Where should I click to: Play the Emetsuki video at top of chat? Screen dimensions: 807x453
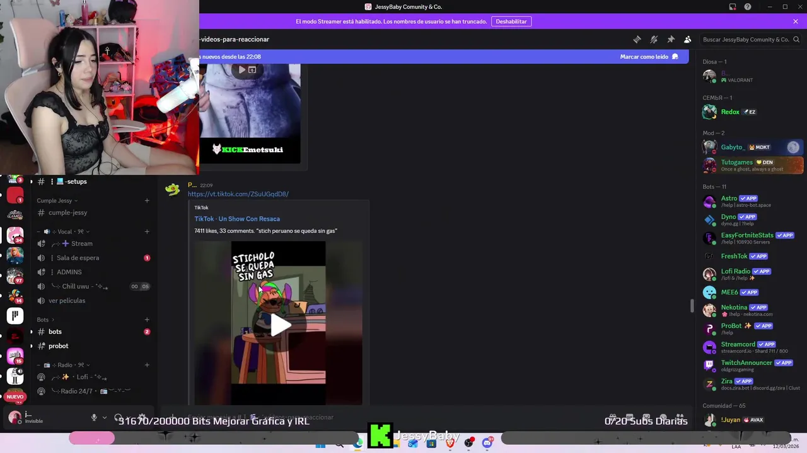(241, 70)
